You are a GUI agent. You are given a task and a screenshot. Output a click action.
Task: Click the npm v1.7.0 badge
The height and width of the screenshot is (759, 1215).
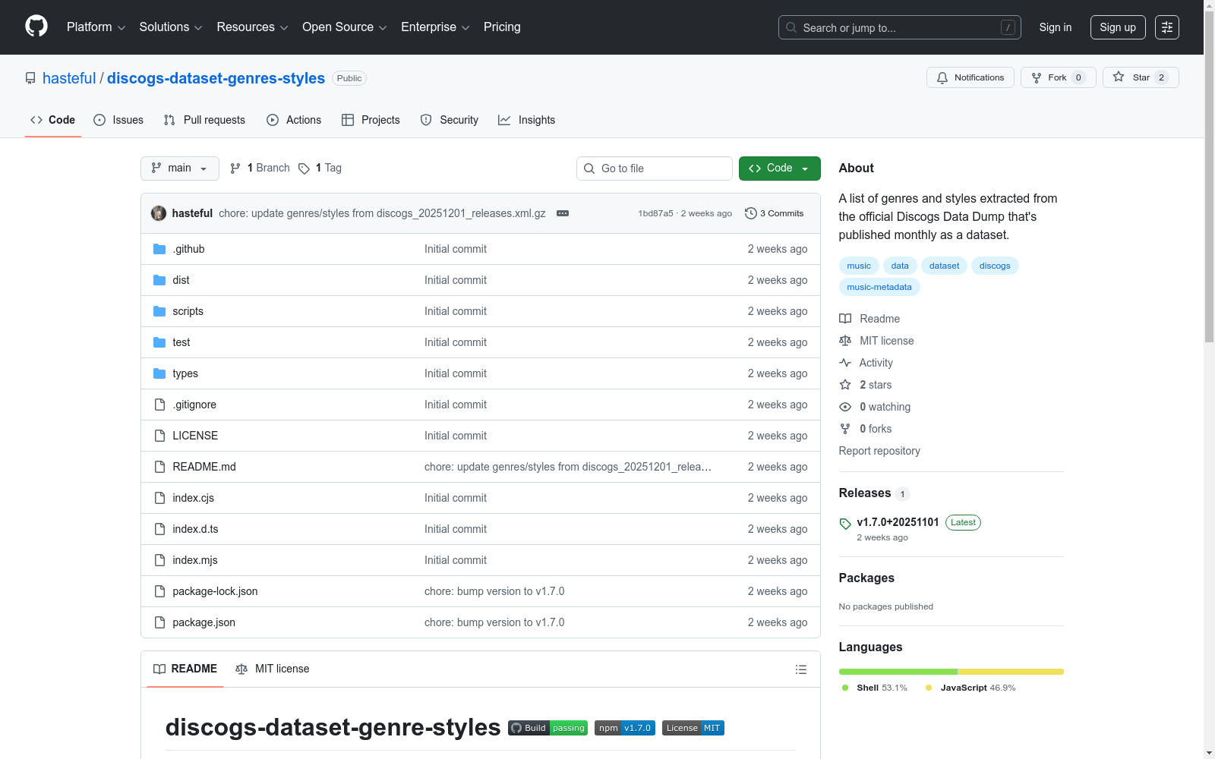(625, 728)
